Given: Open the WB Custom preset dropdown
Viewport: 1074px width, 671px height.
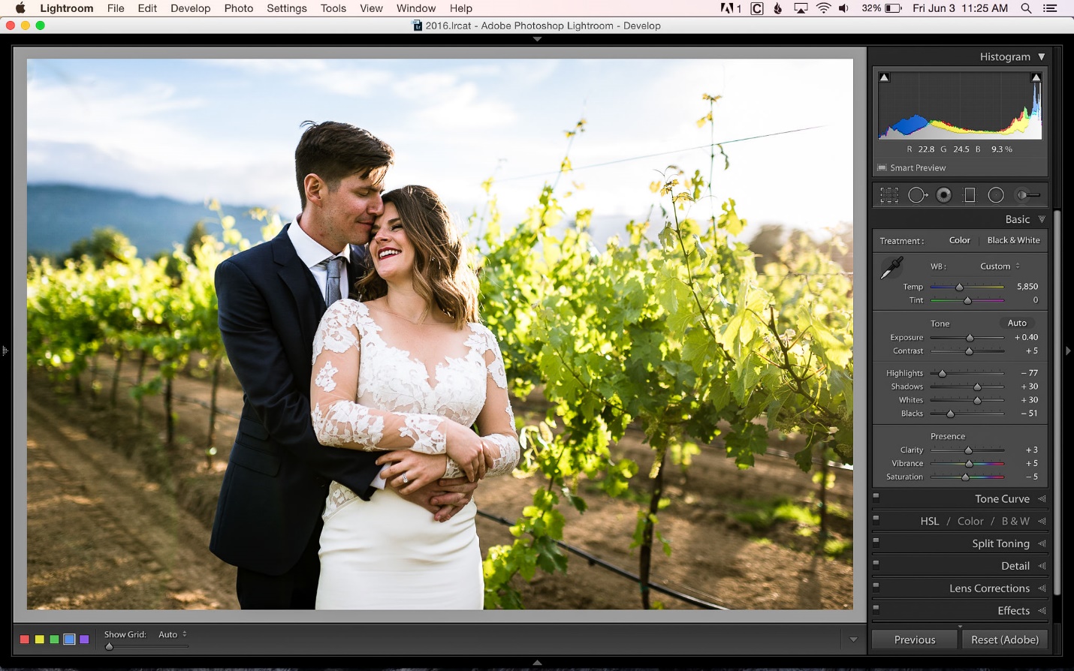Looking at the screenshot, I should pyautogui.click(x=1000, y=266).
